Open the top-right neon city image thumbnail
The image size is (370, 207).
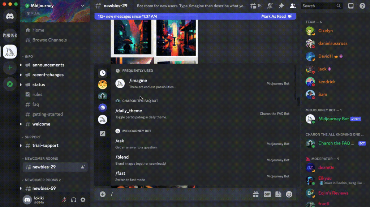pyautogui.click(x=176, y=38)
